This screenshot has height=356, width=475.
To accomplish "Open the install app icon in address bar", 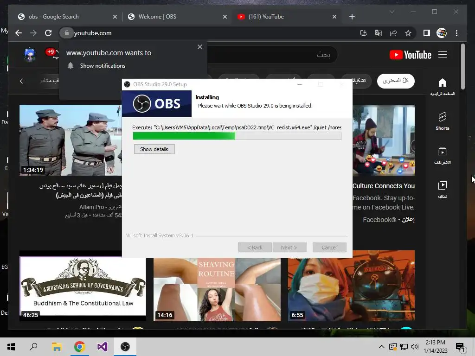I will tap(364, 33).
